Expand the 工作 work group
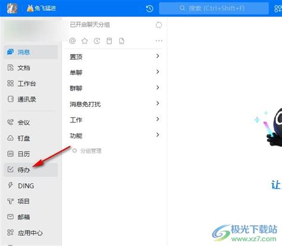 pyautogui.click(x=114, y=119)
